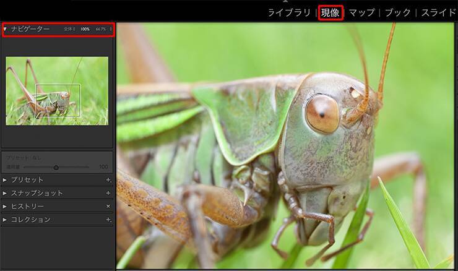Screen dimensions: 458x271
Task: Open the ライブラリ module
Action: pos(289,12)
